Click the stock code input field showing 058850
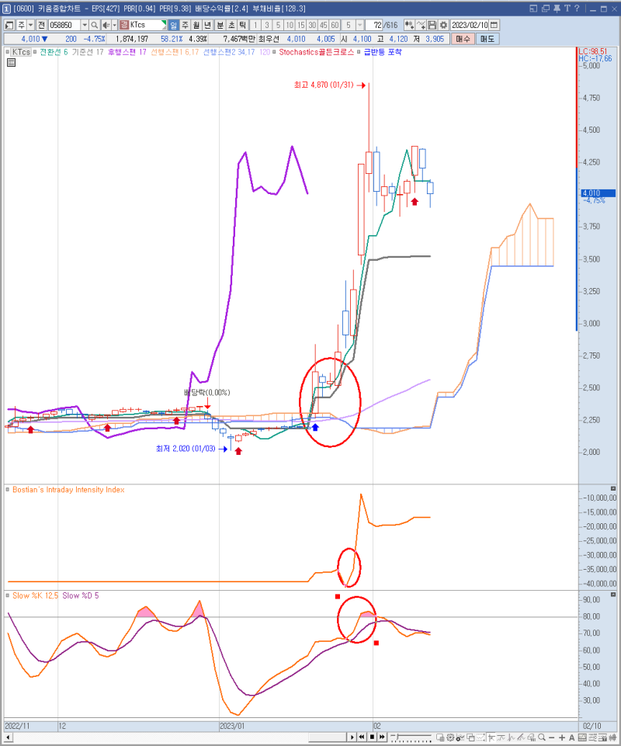The image size is (621, 746). tap(62, 25)
